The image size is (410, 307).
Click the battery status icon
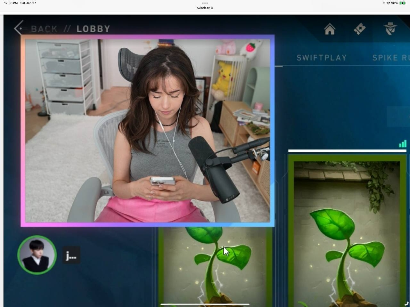403,3
